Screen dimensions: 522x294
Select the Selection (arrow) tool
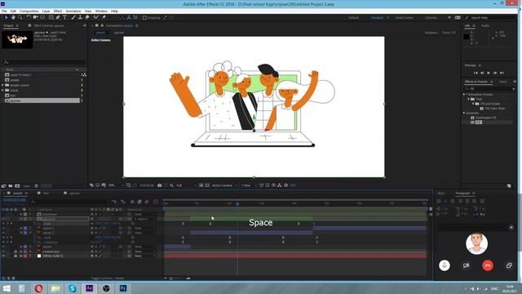(7, 17)
